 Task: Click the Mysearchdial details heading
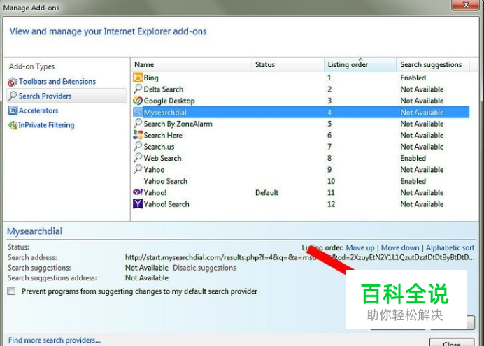click(34, 231)
